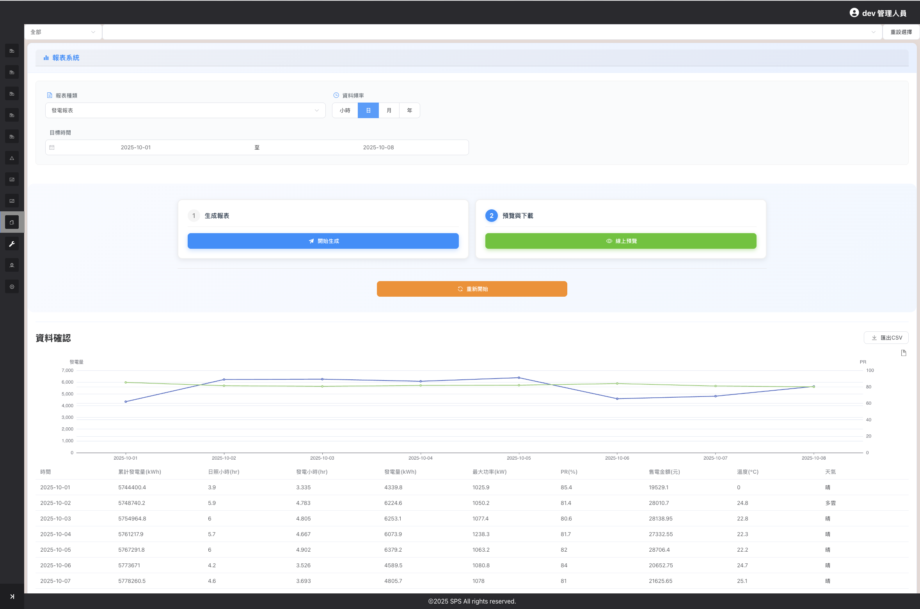Click the 匯出CSV export button
The width and height of the screenshot is (920, 609).
click(886, 338)
